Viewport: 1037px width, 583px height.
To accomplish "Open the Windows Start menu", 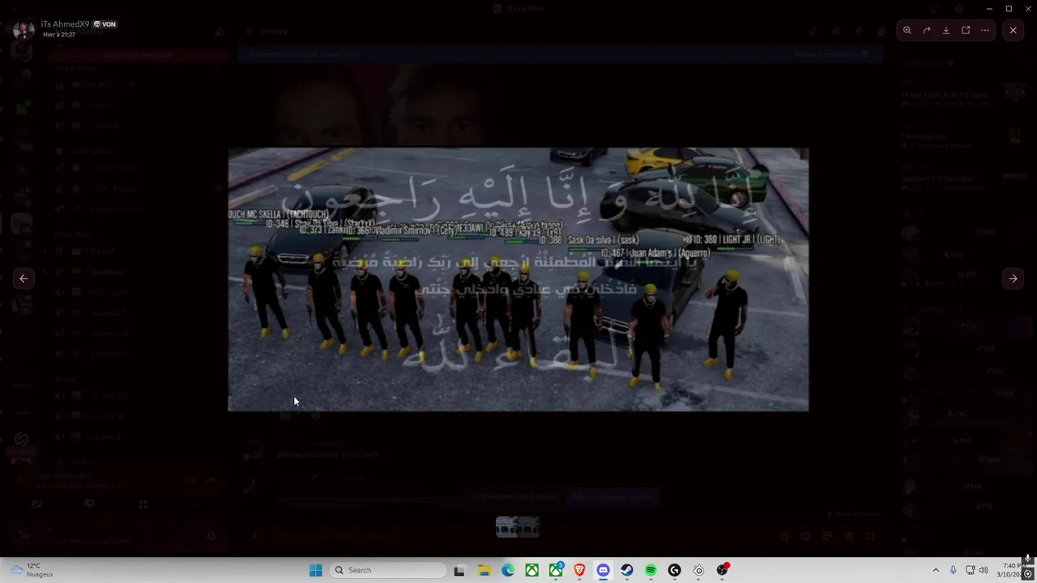I will tap(316, 570).
